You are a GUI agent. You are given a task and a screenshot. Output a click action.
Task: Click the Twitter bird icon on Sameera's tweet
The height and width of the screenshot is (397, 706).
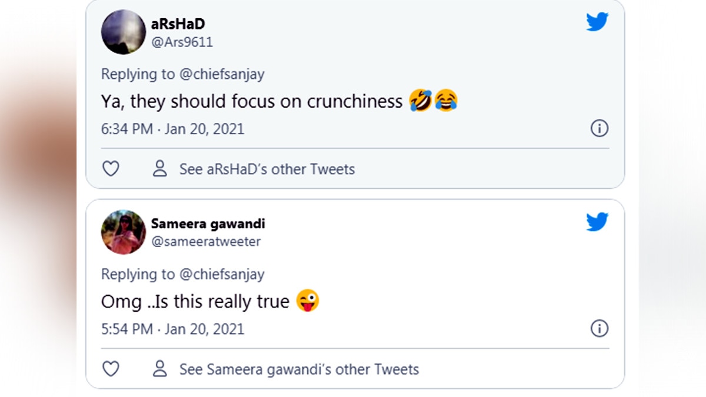pos(596,222)
